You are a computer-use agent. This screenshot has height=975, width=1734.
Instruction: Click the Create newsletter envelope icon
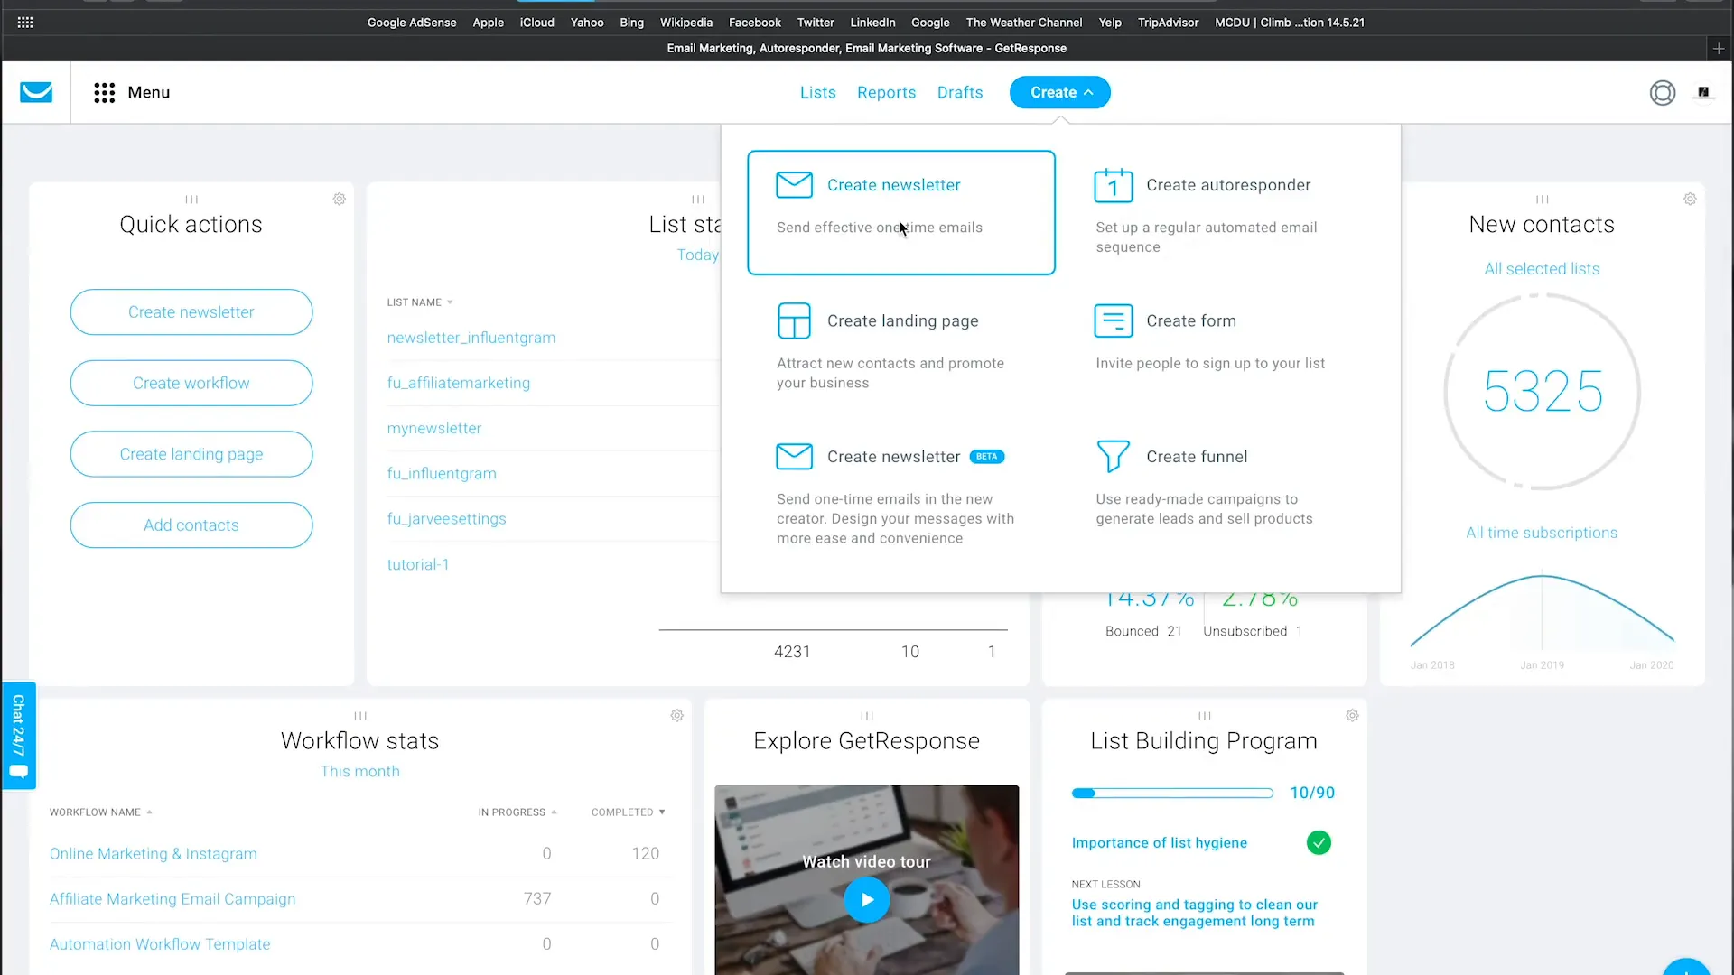point(794,185)
